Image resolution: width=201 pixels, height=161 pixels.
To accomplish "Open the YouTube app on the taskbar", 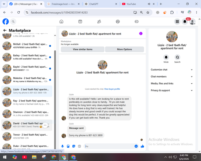I will (25, 157).
